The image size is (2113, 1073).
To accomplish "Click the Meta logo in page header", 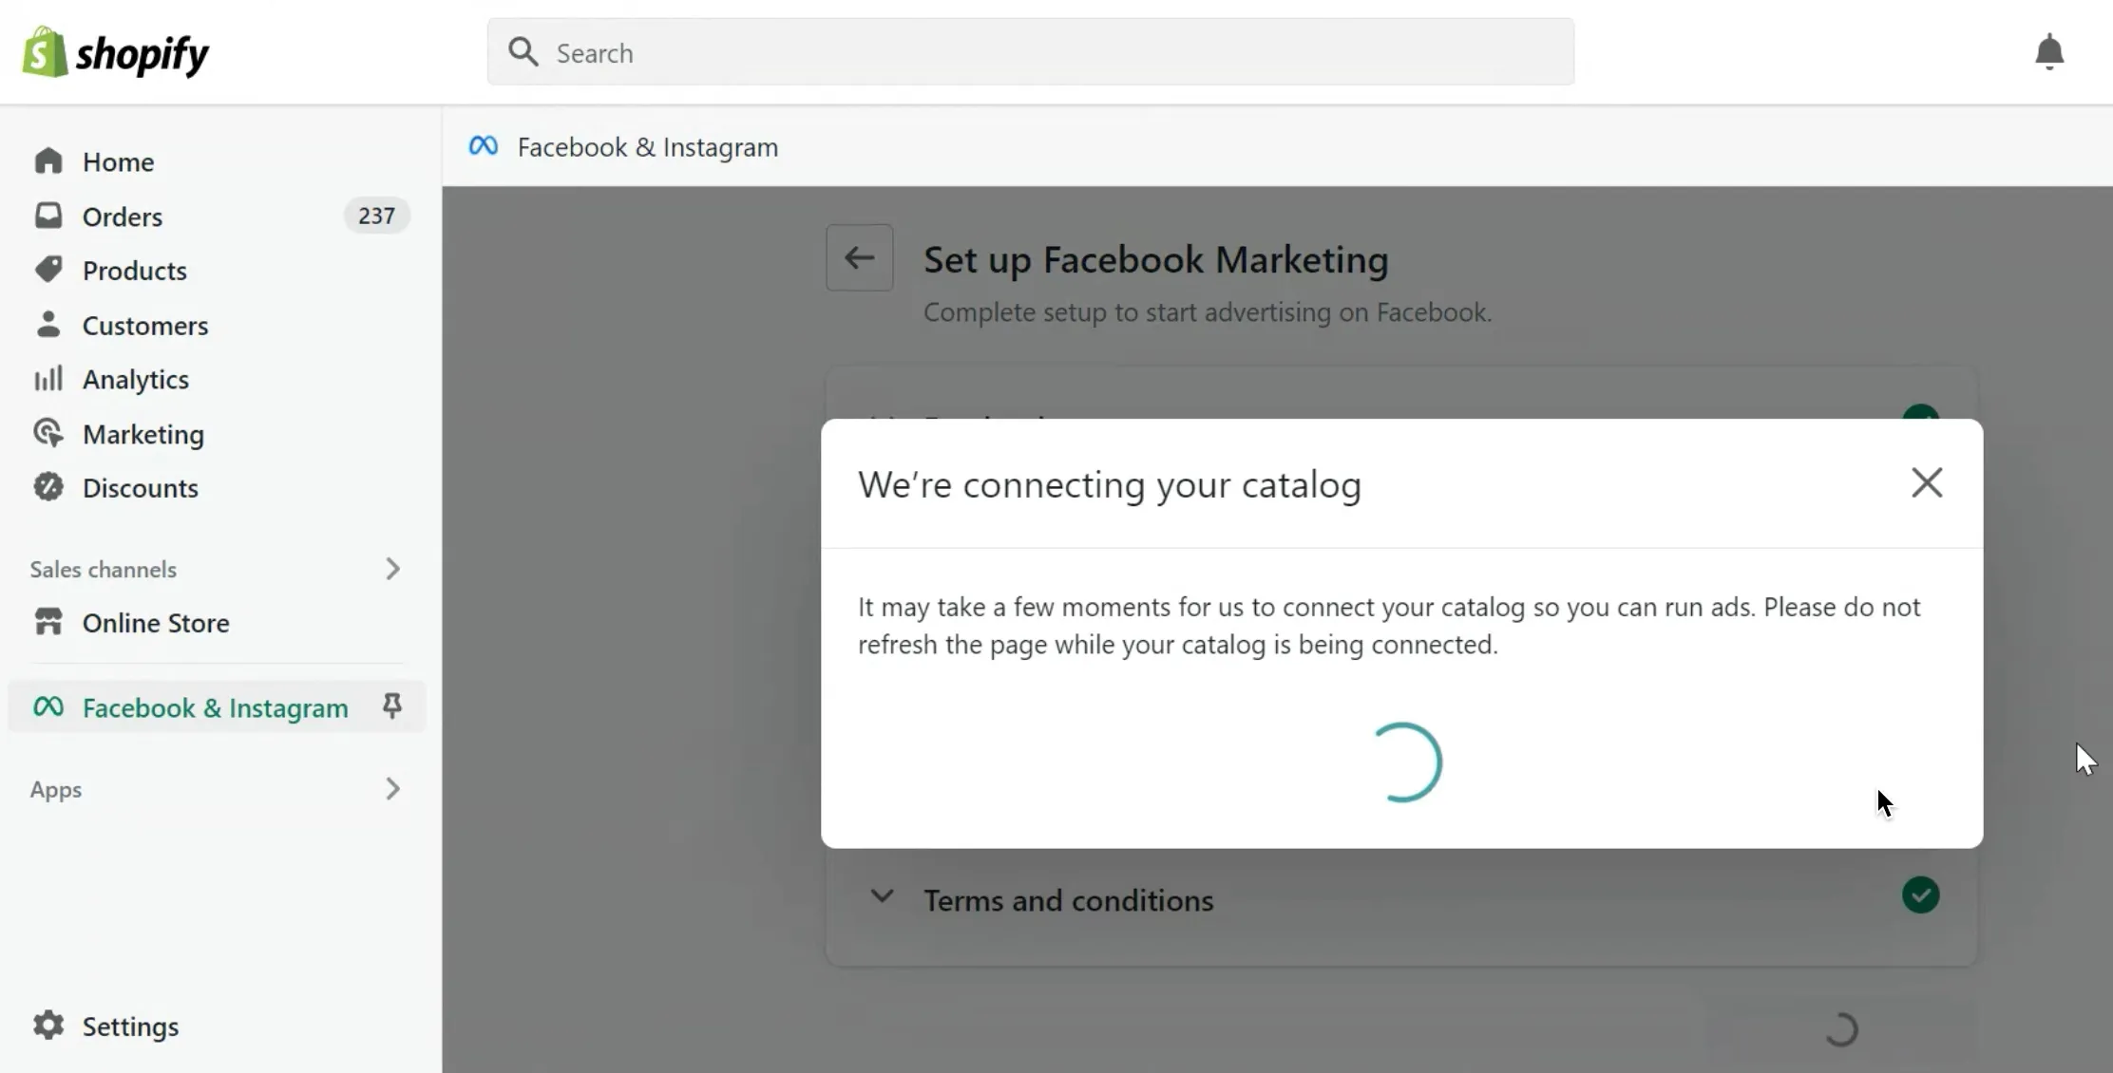I will (x=483, y=146).
